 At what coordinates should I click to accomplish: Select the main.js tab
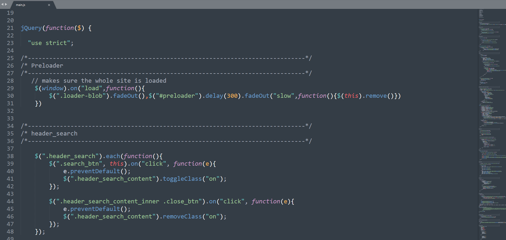click(x=31, y=5)
